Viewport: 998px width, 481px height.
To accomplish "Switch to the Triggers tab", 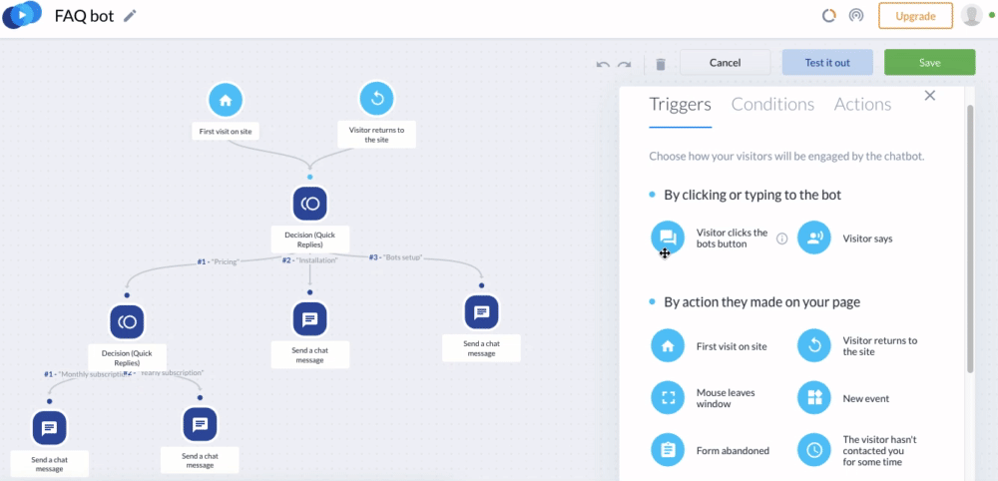I will 680,105.
